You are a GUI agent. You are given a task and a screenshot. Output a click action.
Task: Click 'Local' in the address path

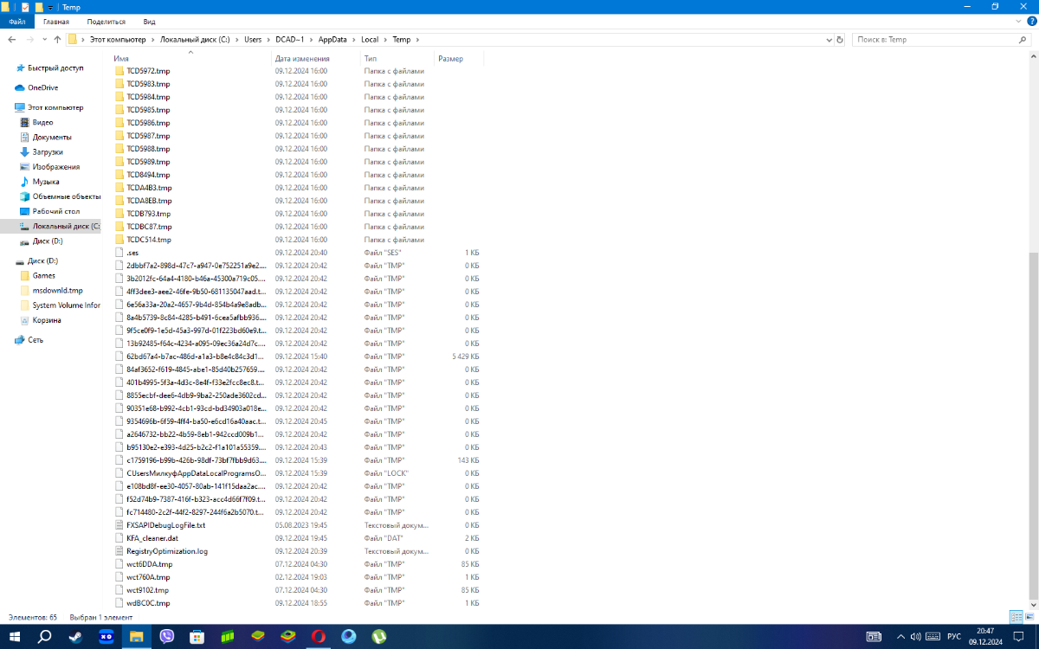[370, 40]
